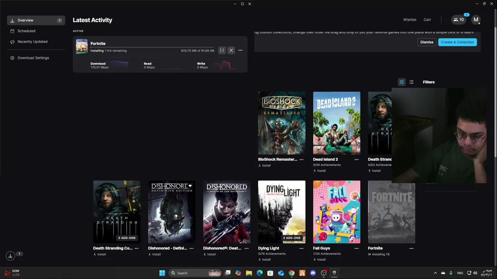The width and height of the screenshot is (497, 279).
Task: Switch library to grid view
Action: (x=402, y=82)
